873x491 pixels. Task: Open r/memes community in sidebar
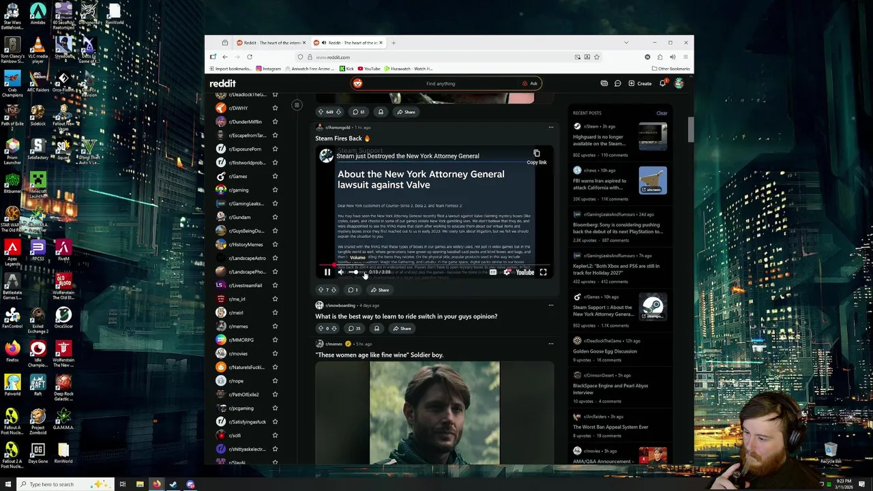pos(239,326)
